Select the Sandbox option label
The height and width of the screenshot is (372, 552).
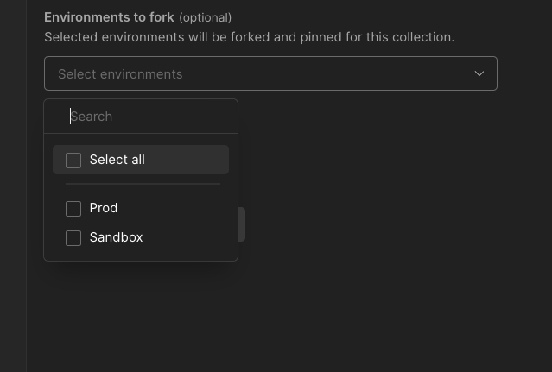[116, 237]
